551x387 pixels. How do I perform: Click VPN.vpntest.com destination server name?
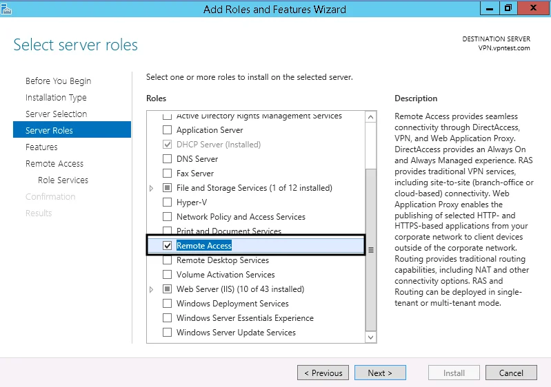coord(504,48)
